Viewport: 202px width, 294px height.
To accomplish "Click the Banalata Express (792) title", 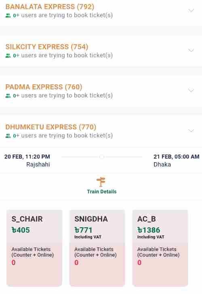I will click(50, 7).
